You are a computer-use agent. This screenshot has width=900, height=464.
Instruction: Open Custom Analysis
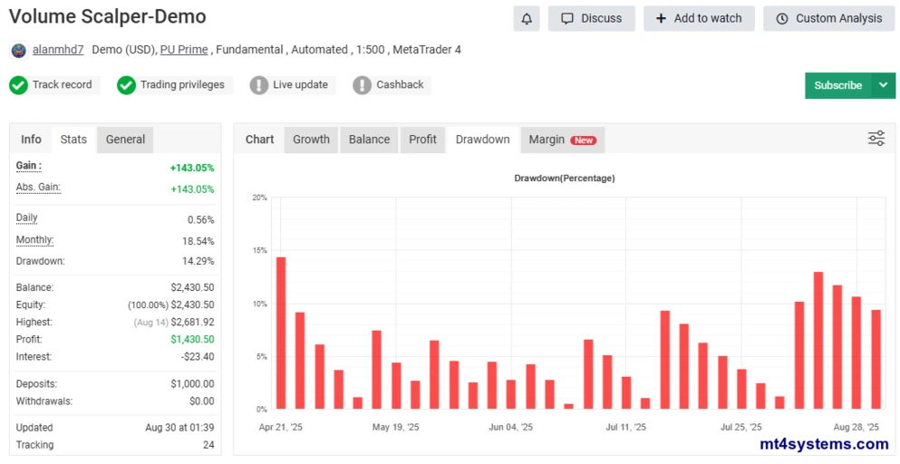coord(828,18)
